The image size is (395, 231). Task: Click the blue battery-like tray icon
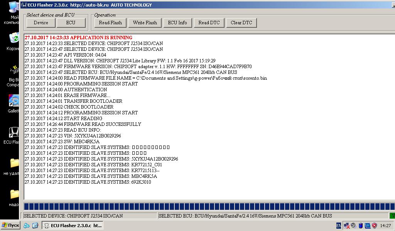tap(361, 226)
